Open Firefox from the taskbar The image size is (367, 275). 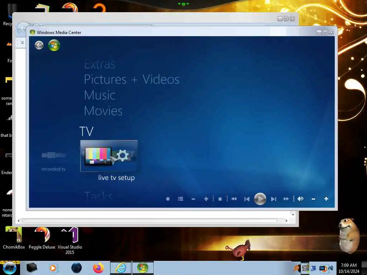tap(99, 268)
